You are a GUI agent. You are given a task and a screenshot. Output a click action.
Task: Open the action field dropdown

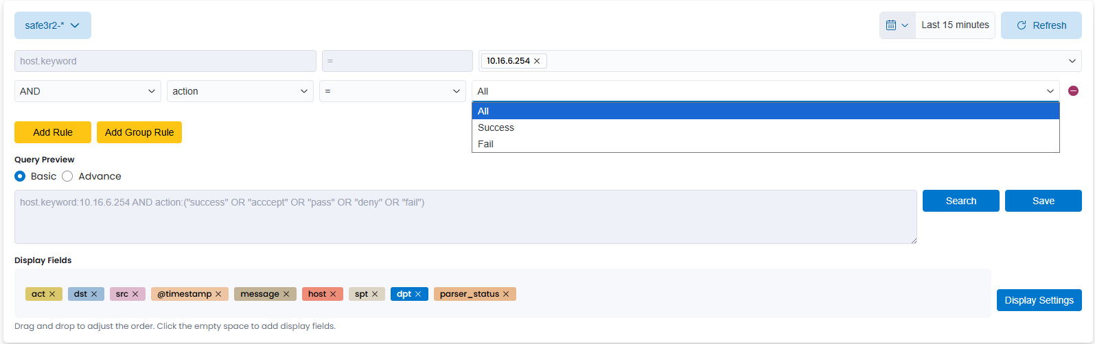coord(240,91)
